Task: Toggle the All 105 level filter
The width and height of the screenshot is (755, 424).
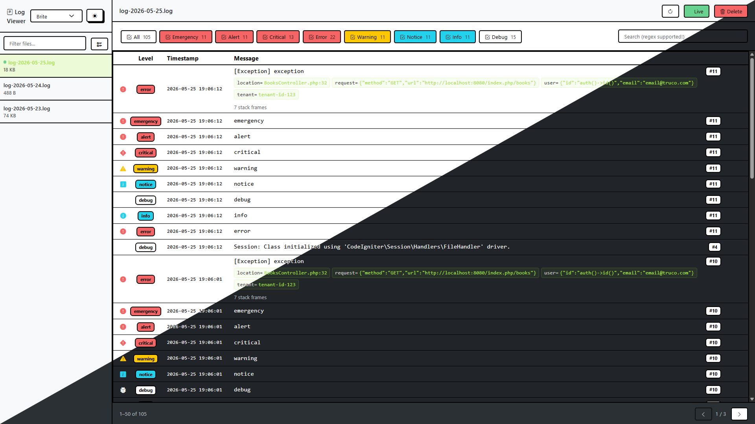Action: click(138, 37)
